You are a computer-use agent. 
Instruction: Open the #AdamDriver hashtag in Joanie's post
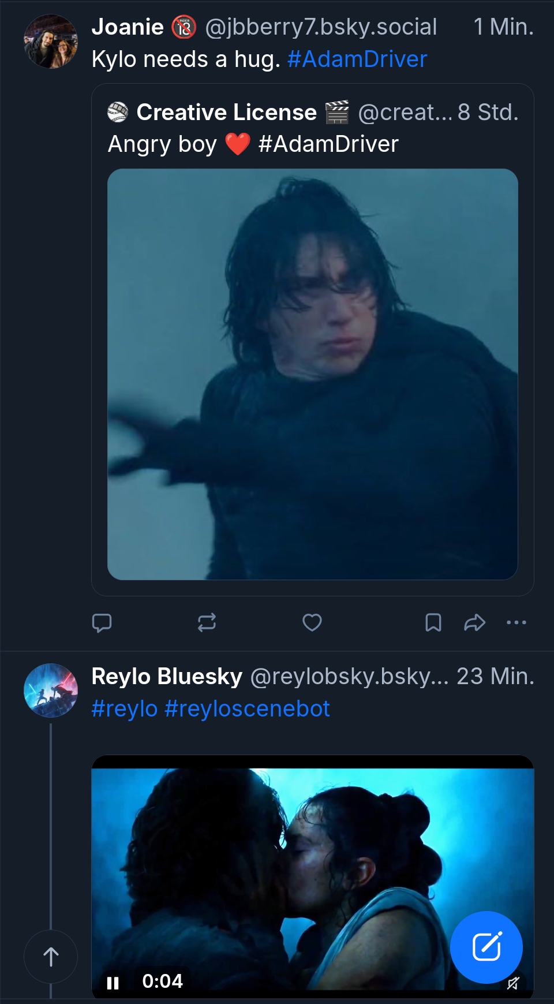pos(357,59)
